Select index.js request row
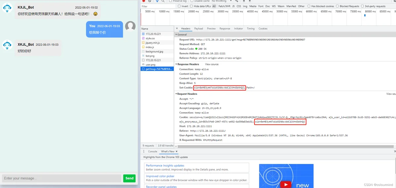The height and width of the screenshot is (188, 396). [157, 47]
